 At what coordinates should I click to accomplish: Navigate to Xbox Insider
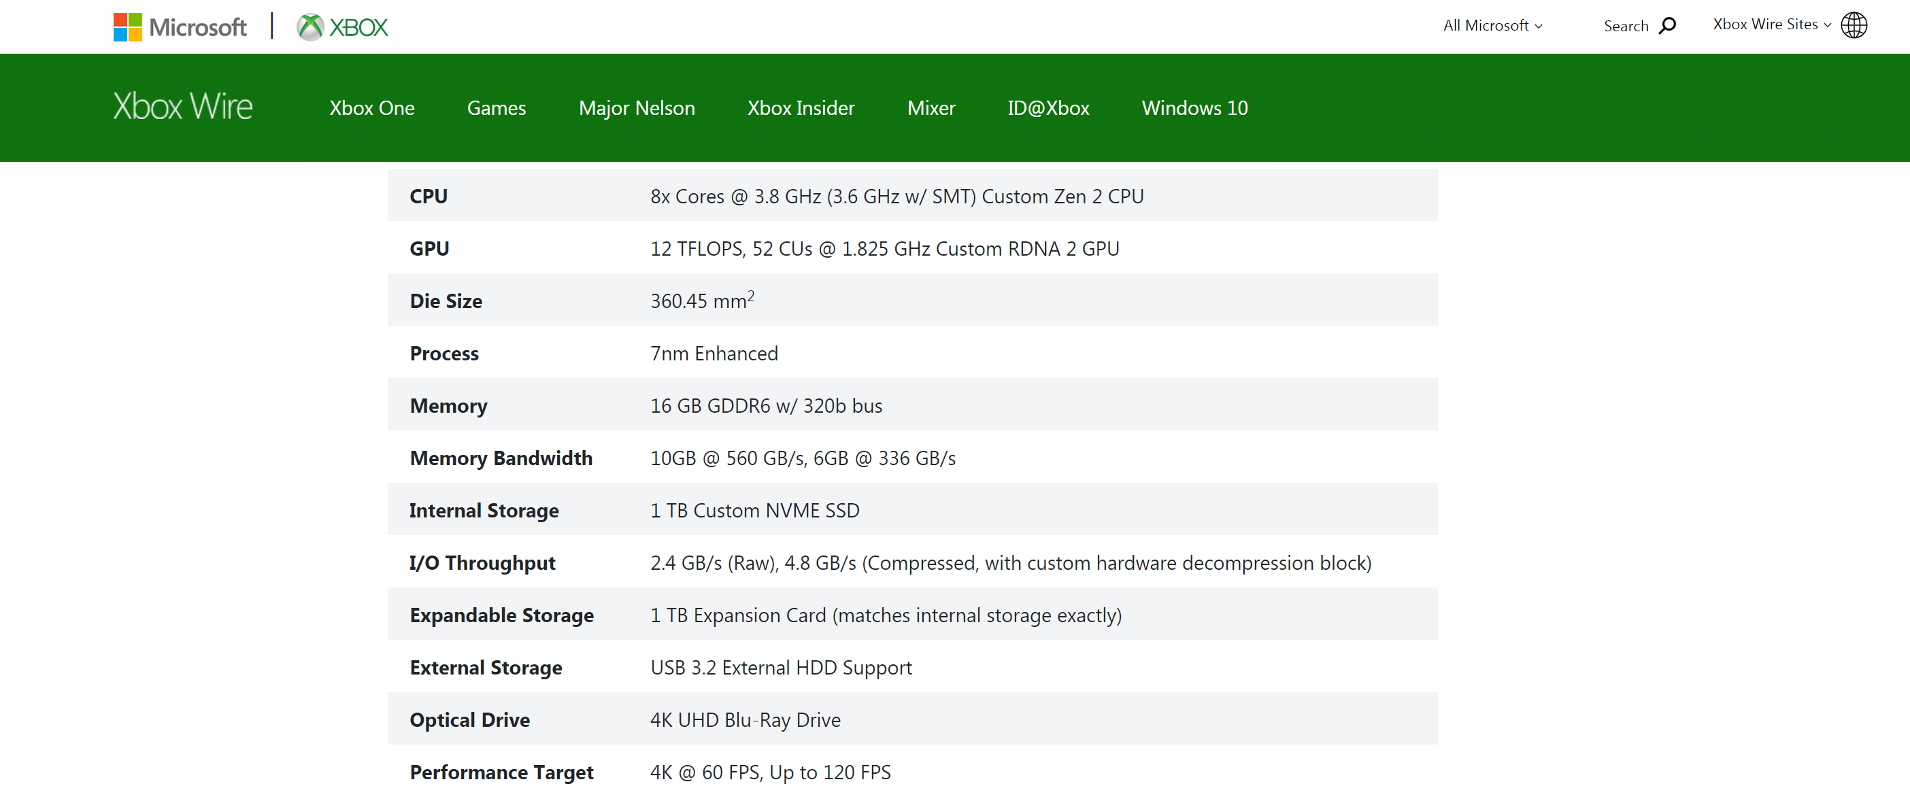point(801,108)
